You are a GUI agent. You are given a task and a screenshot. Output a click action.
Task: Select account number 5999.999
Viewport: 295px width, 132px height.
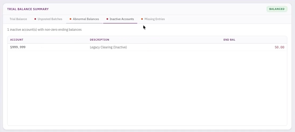pyautogui.click(x=18, y=47)
